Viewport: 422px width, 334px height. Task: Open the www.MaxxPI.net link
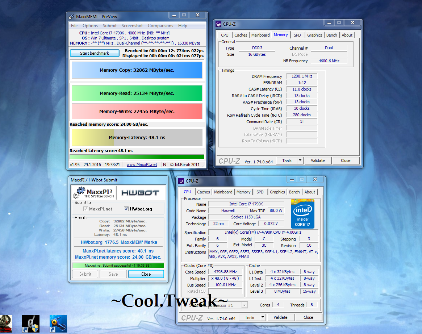tap(142, 165)
